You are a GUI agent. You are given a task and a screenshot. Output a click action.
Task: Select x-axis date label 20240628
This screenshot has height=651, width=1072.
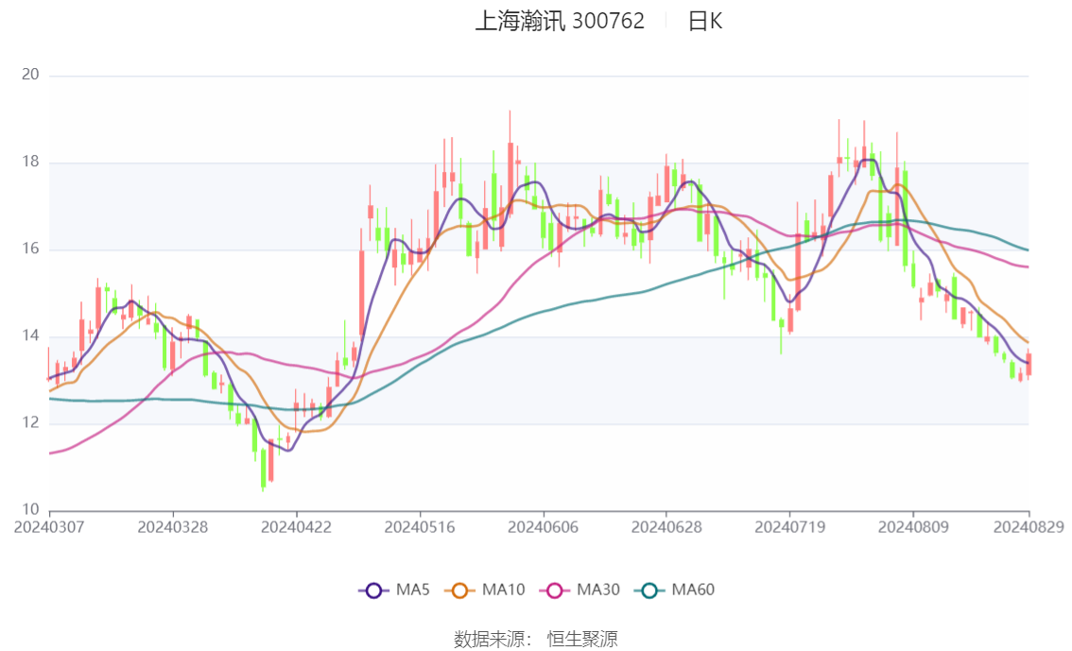point(666,527)
